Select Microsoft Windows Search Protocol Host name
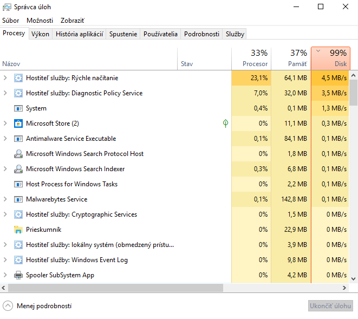 (x=84, y=154)
